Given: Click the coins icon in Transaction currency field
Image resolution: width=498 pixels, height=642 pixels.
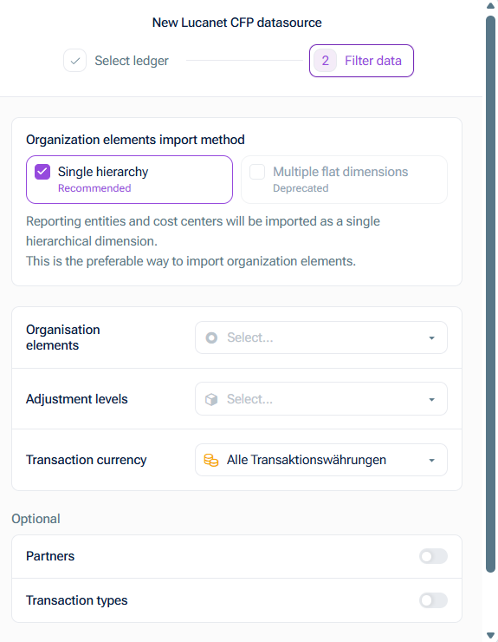Looking at the screenshot, I should pos(211,460).
